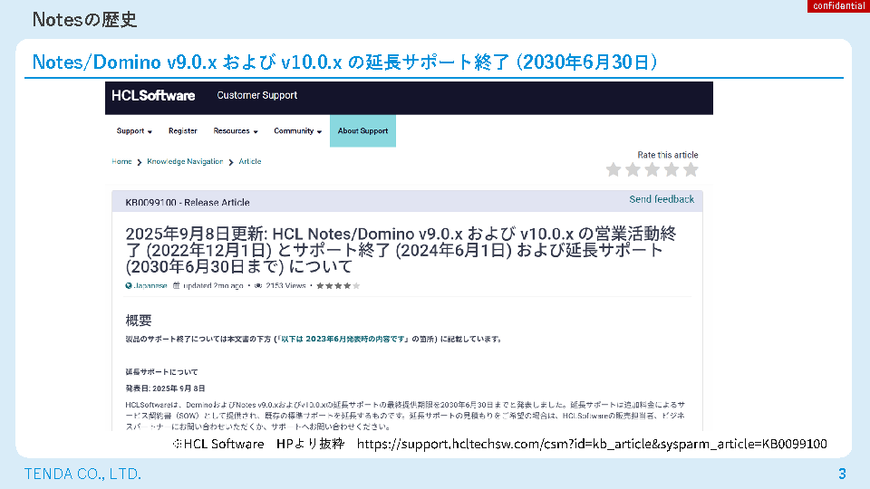Click the eye icon next to 2153 Views
The width and height of the screenshot is (870, 489).
pyautogui.click(x=258, y=285)
